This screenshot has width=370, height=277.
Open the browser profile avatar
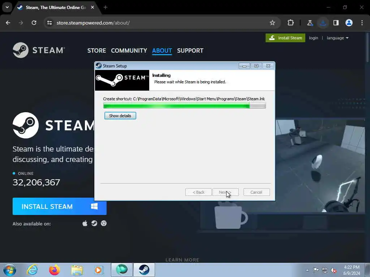click(349, 23)
